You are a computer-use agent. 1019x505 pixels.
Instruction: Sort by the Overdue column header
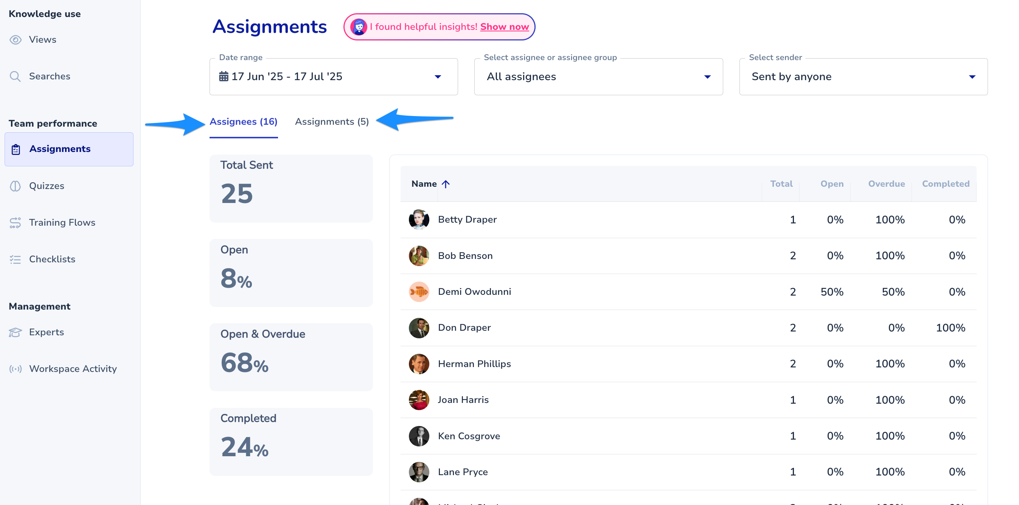click(886, 184)
